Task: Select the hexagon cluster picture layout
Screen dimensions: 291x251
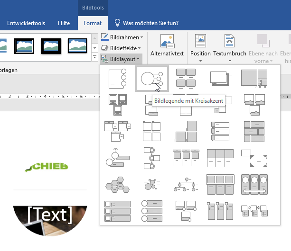Action: coord(117,185)
